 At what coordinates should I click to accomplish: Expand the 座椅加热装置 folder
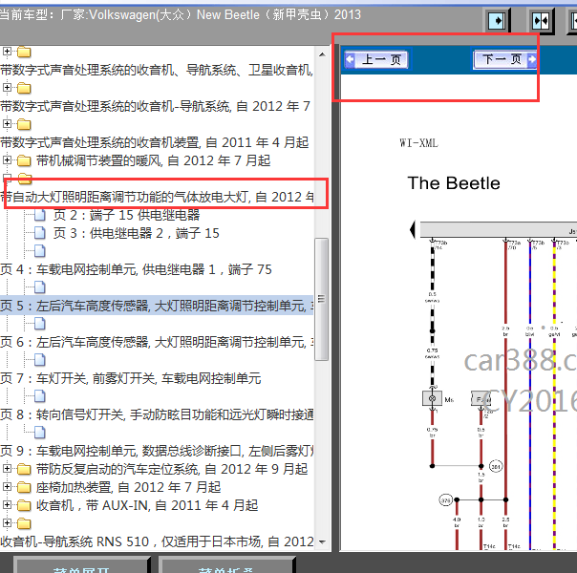click(7, 486)
